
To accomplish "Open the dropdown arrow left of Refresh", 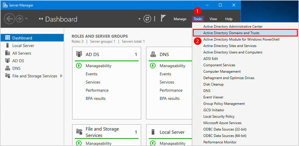I will (x=139, y=19).
